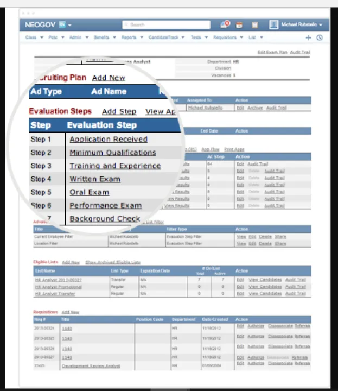Click Edit in the Michael Rubstello assigned row
The image size is (338, 391).
[x=240, y=108]
